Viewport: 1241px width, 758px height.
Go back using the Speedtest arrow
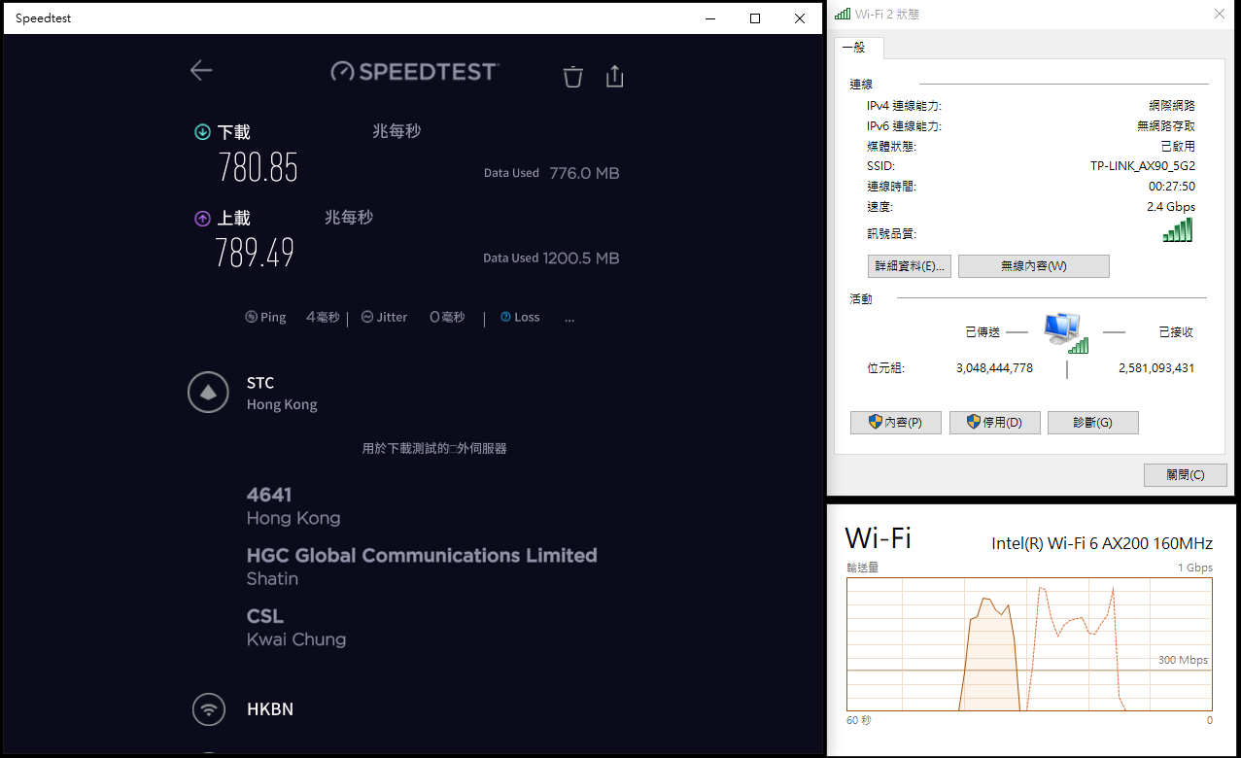tap(201, 70)
